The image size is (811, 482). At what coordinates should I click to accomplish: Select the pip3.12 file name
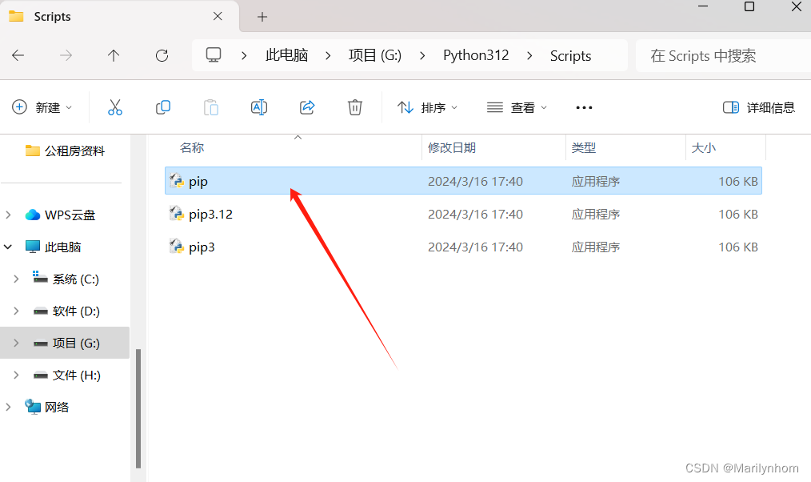[210, 215]
